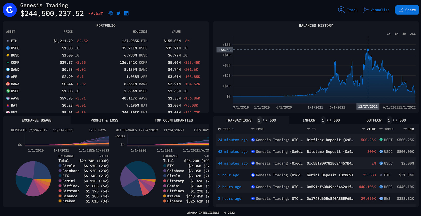The width and height of the screenshot is (421, 216).
Task: Click the Track user icon
Action: click(341, 10)
